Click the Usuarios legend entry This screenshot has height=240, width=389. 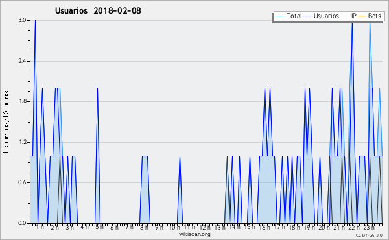tap(322, 16)
